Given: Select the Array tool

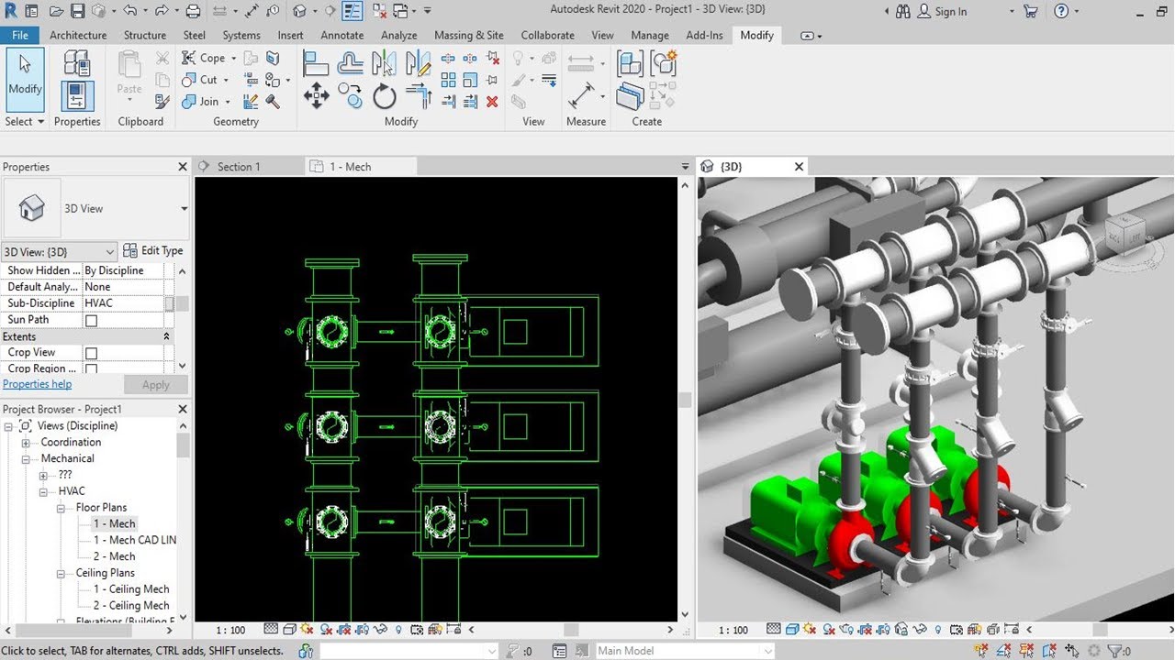Looking at the screenshot, I should pyautogui.click(x=449, y=80).
